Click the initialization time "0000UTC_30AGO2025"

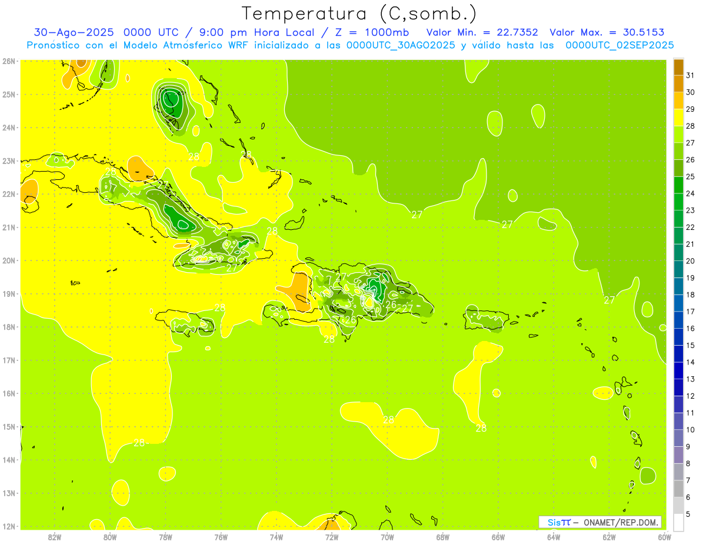[x=401, y=45]
